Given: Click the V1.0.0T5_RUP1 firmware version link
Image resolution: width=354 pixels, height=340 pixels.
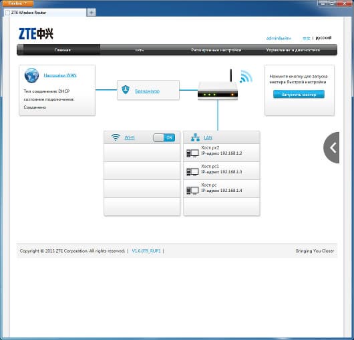Looking at the screenshot, I should (x=146, y=251).
